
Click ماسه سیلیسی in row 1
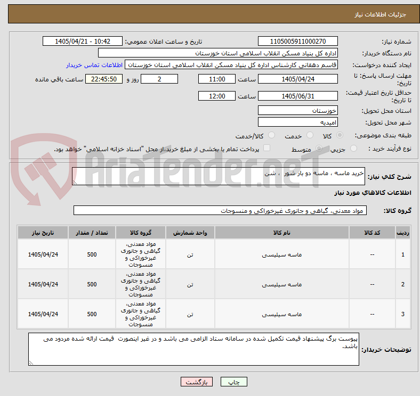click(x=282, y=254)
